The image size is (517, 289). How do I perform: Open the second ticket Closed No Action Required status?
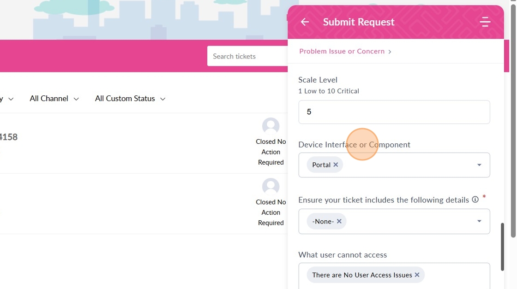(271, 212)
